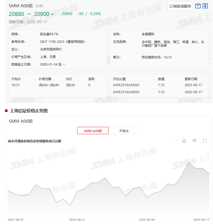Screen dimensions: 213x224
Task: Click the highest peak on the price chart
Action: point(188,162)
